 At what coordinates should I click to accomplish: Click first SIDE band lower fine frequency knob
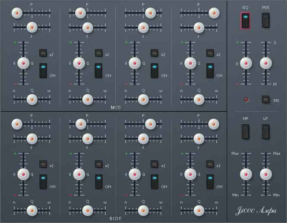pyautogui.click(x=32, y=139)
